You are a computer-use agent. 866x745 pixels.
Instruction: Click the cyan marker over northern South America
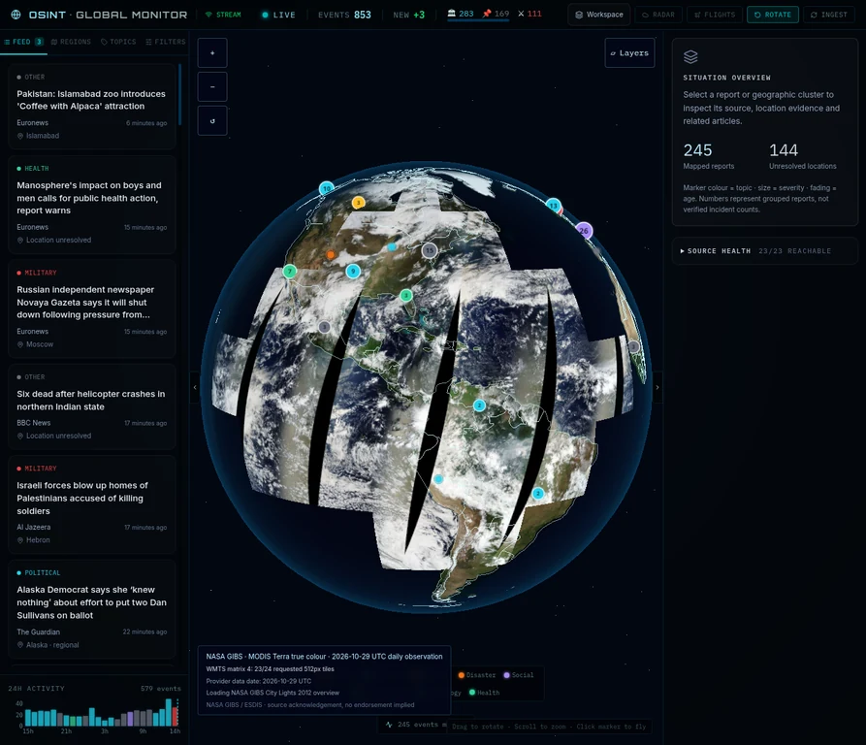point(479,405)
